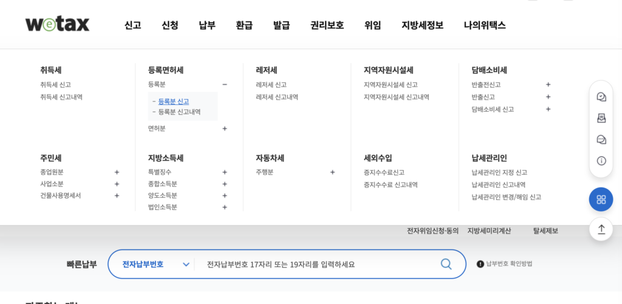Click the 지방세미리계산 link

(x=489, y=231)
